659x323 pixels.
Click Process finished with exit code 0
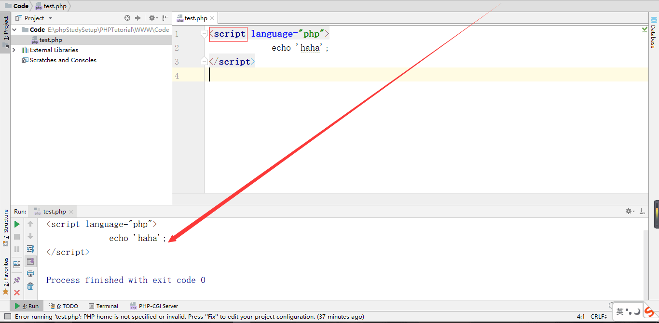[x=126, y=280]
